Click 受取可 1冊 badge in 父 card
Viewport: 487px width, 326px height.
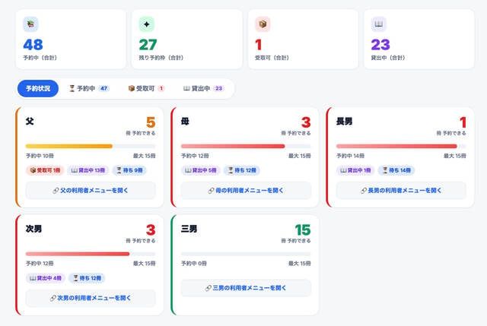tap(45, 170)
